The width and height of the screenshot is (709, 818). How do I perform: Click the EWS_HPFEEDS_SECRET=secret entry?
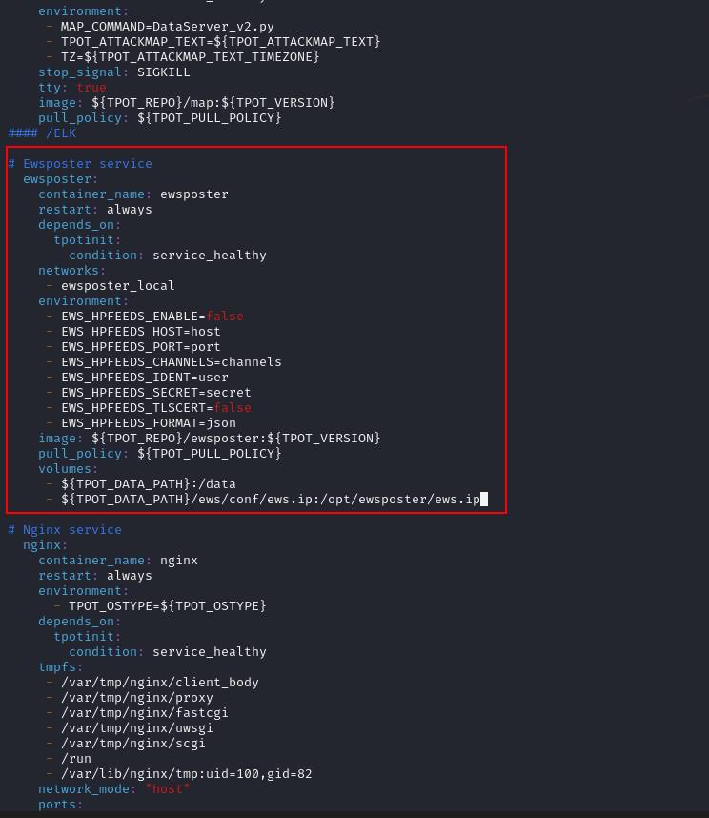click(156, 393)
